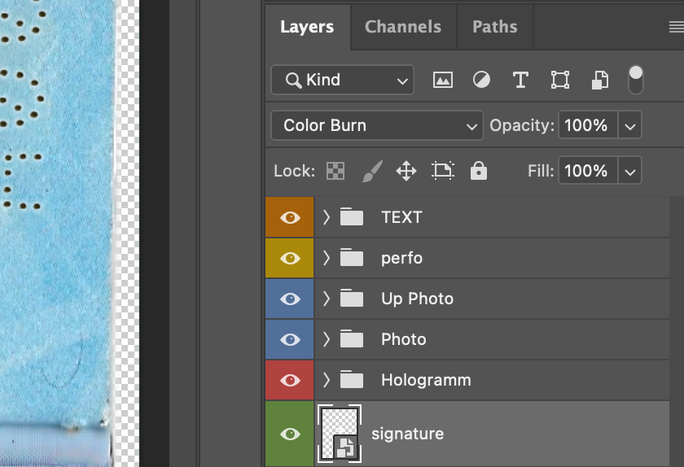684x467 pixels.
Task: Switch to the Channels tab
Action: (403, 27)
